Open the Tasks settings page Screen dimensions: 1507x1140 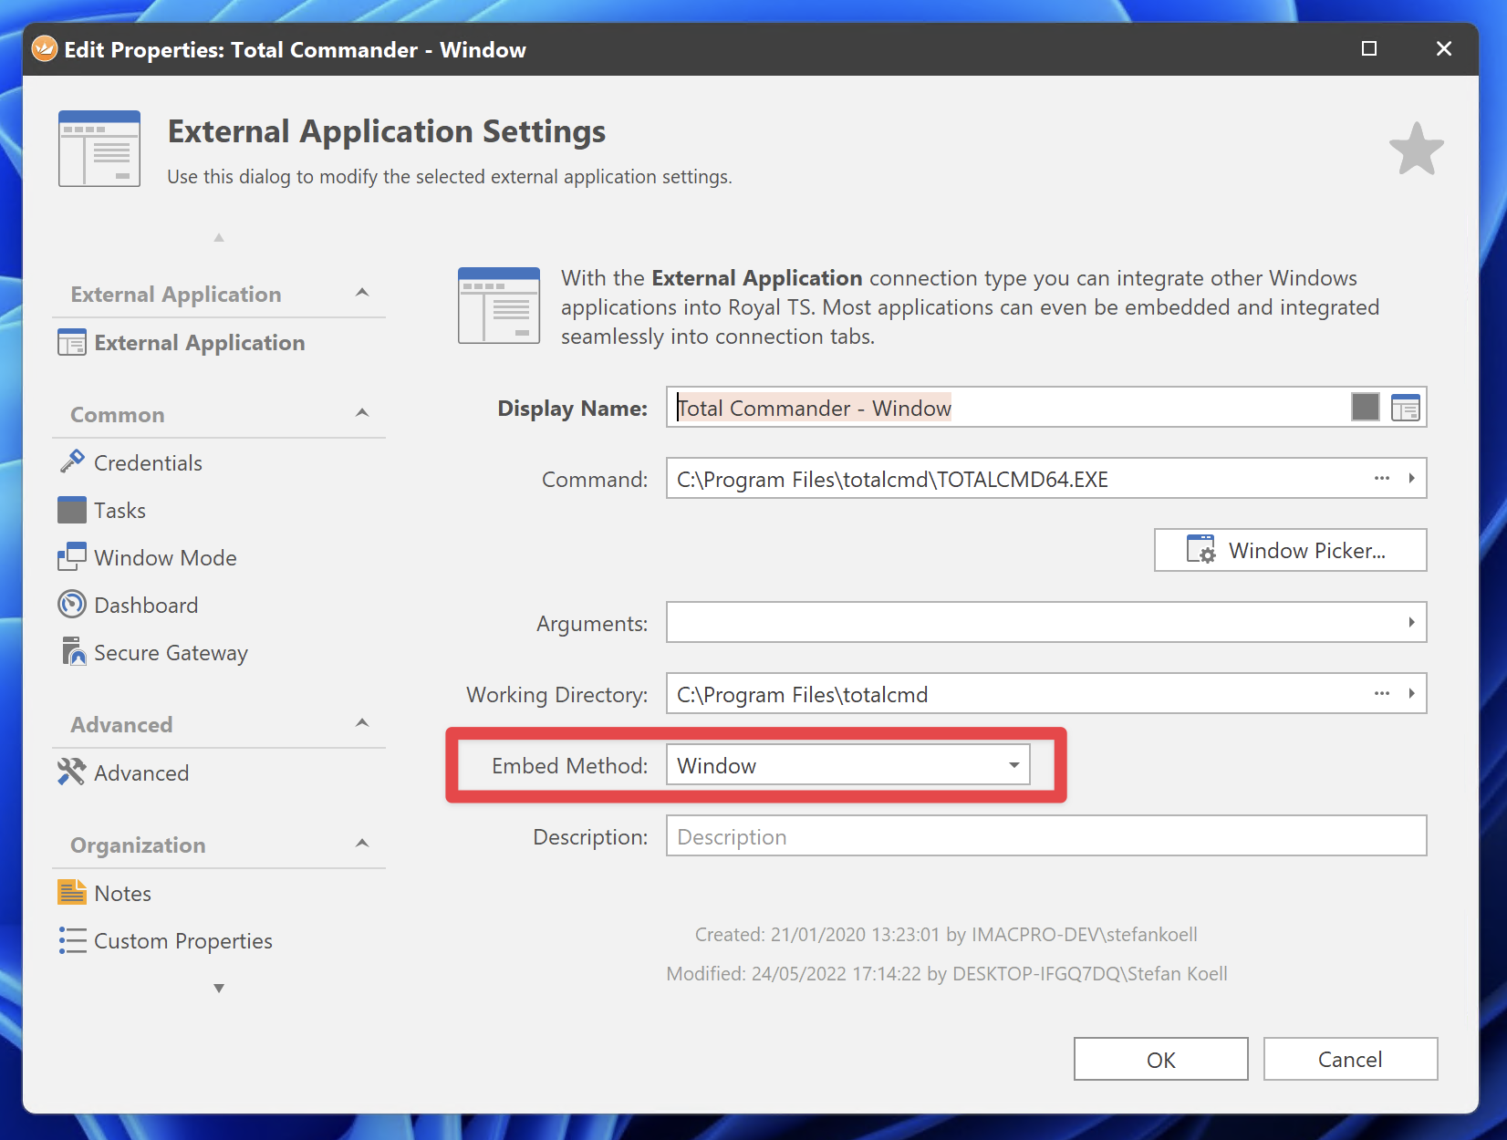point(120,511)
